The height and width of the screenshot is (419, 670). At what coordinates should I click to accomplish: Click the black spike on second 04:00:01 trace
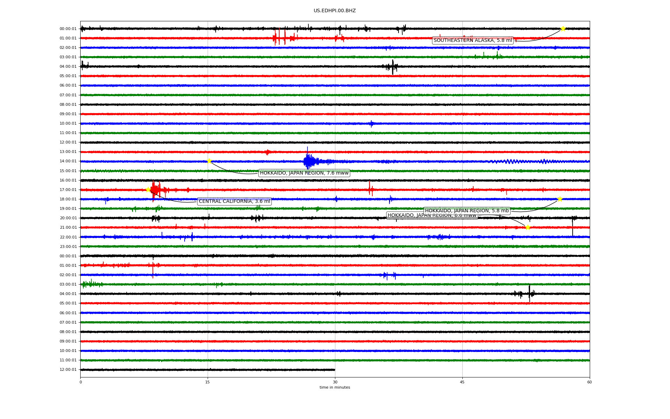[529, 293]
